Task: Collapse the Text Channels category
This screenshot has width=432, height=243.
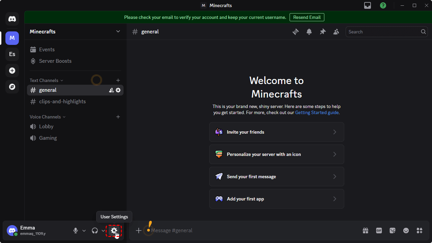Action: coord(46,80)
